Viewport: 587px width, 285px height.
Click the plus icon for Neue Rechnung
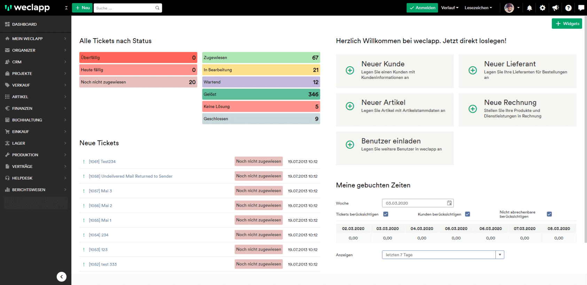472,109
